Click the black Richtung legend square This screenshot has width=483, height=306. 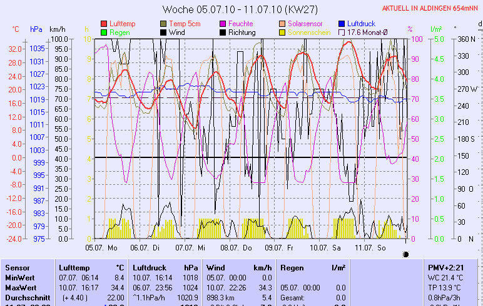coord(223,32)
